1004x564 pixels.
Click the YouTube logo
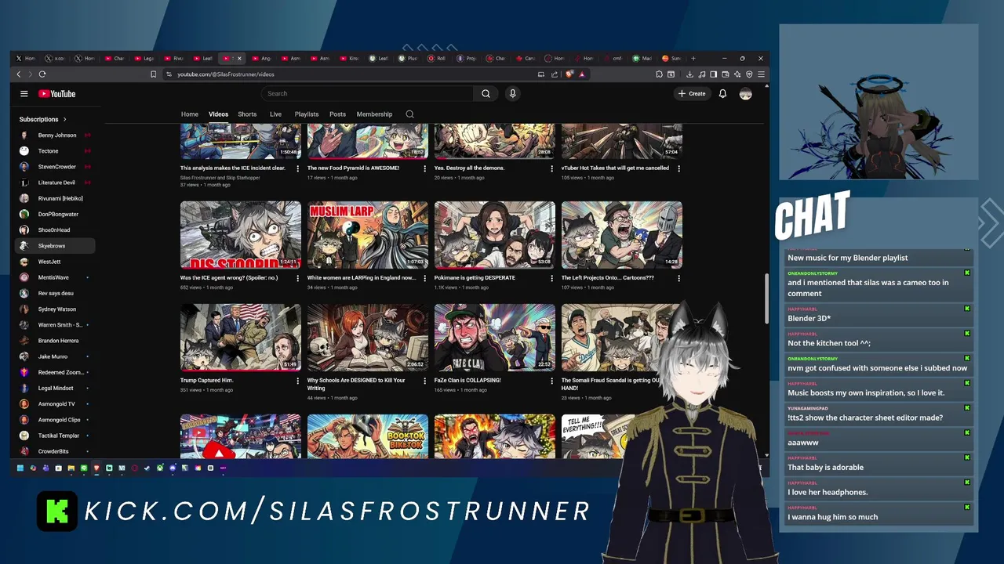tap(57, 94)
